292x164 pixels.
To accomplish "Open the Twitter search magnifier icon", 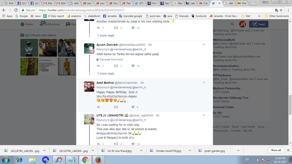I will point(233,24).
